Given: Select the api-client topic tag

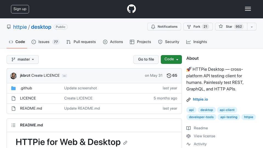Looking at the screenshot, I should click(227, 110).
